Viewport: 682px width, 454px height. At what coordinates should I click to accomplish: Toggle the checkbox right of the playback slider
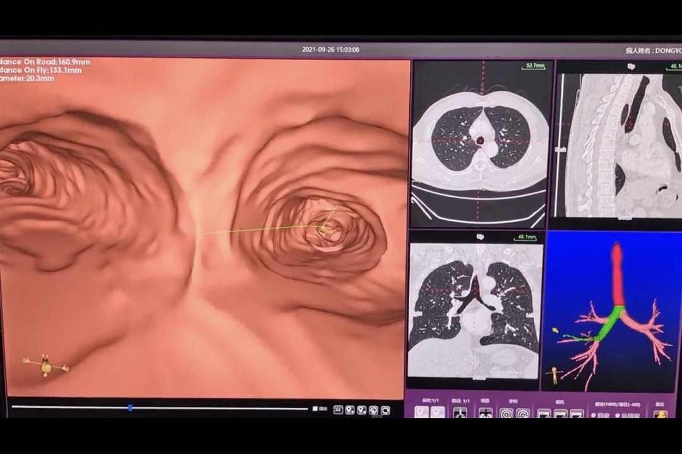tap(315, 409)
